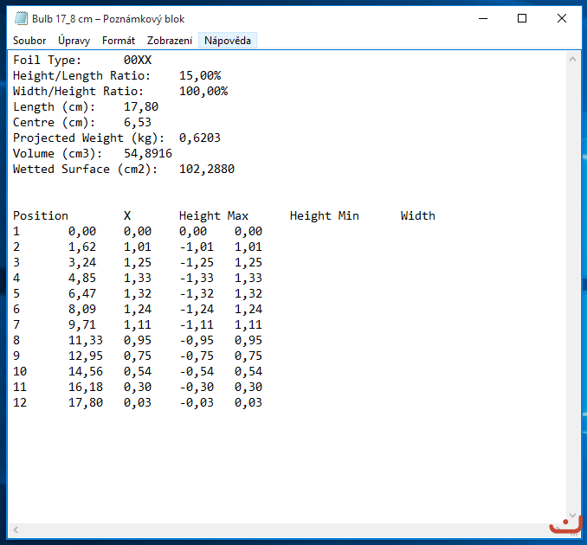Place cursor on the 00XX foil type value

pyautogui.click(x=138, y=61)
